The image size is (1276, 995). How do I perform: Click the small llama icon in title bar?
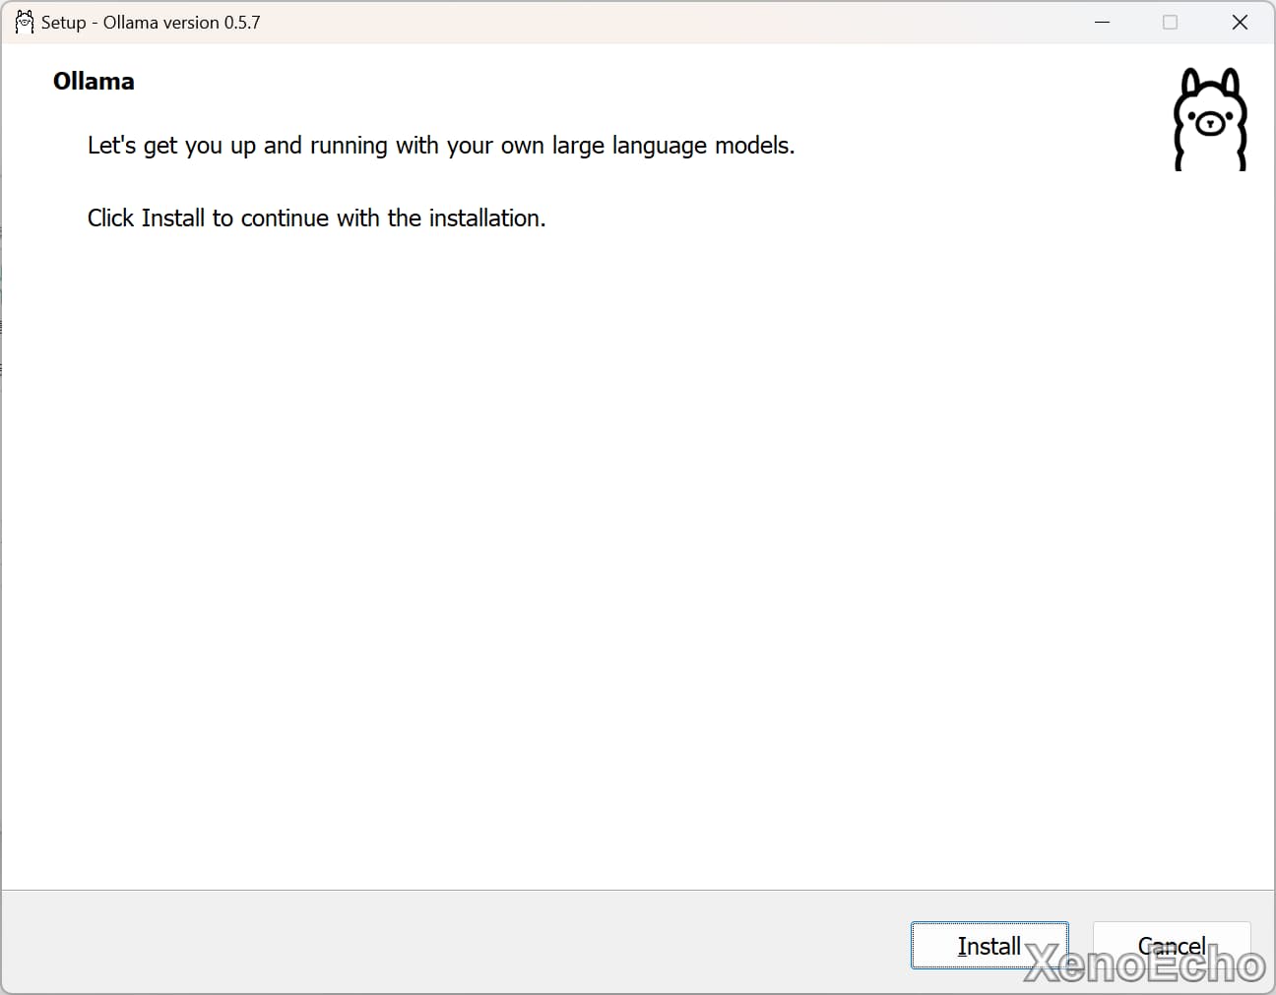24,22
